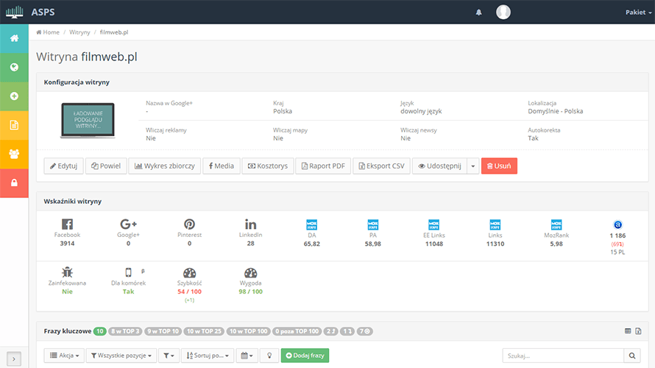
Task: Open the Pakiet dropdown menu
Action: [638, 12]
